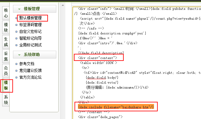Click the highlighted dede:include baidushare line
The image size is (201, 119).
tap(116, 107)
